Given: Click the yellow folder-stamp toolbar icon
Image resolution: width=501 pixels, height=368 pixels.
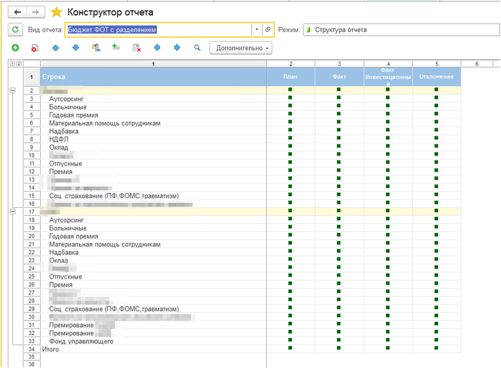Looking at the screenshot, I should pyautogui.click(x=96, y=48).
